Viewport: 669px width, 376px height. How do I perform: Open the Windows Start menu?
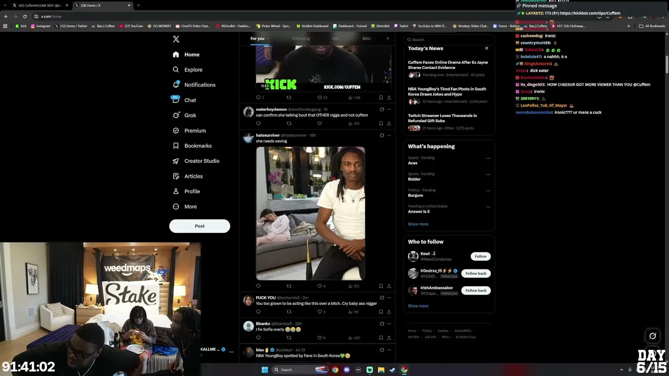(x=264, y=370)
